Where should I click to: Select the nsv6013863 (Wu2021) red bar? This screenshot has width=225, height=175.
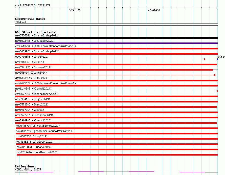click(116, 64)
